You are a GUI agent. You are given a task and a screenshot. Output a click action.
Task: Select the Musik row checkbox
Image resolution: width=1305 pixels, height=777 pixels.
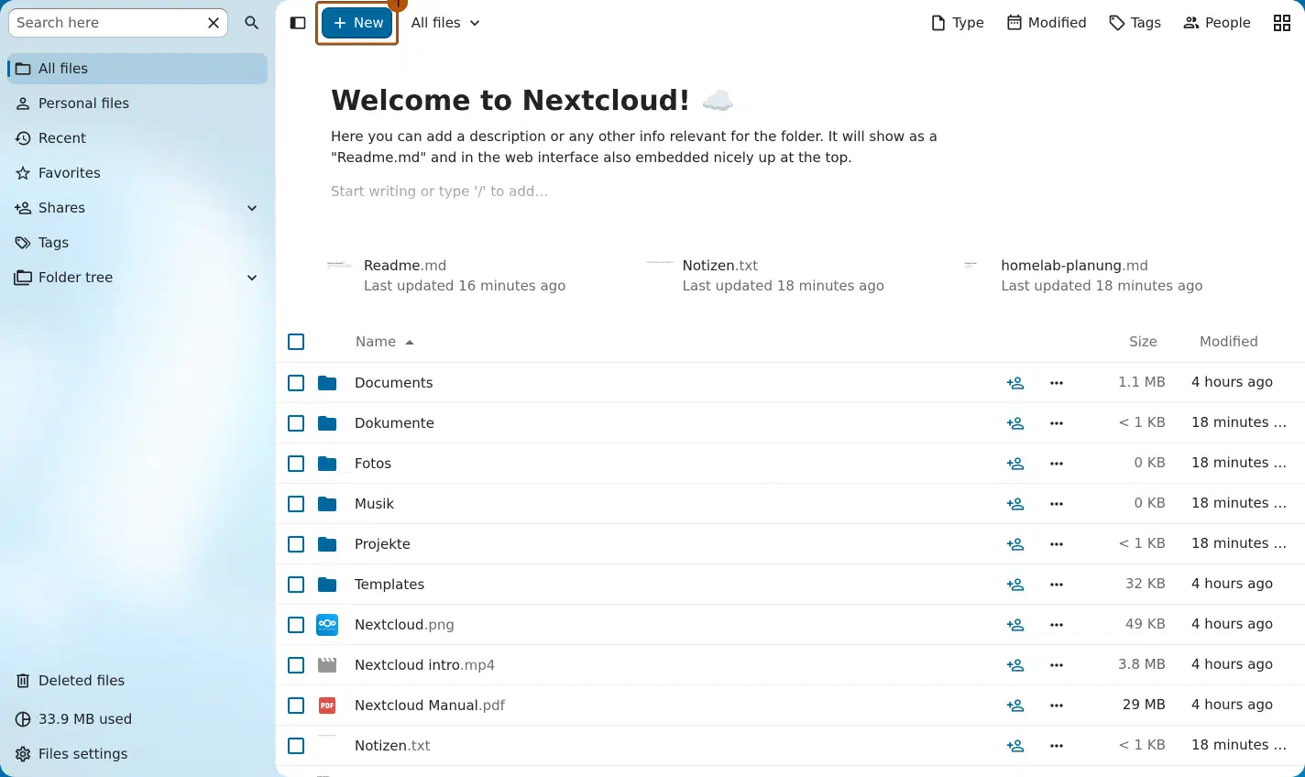coord(296,504)
